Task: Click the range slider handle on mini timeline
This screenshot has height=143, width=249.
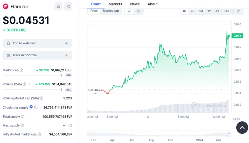Action: pos(229,133)
